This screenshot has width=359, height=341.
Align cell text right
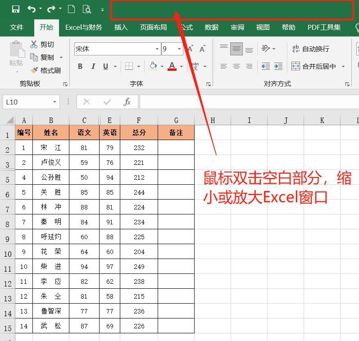tap(249, 66)
